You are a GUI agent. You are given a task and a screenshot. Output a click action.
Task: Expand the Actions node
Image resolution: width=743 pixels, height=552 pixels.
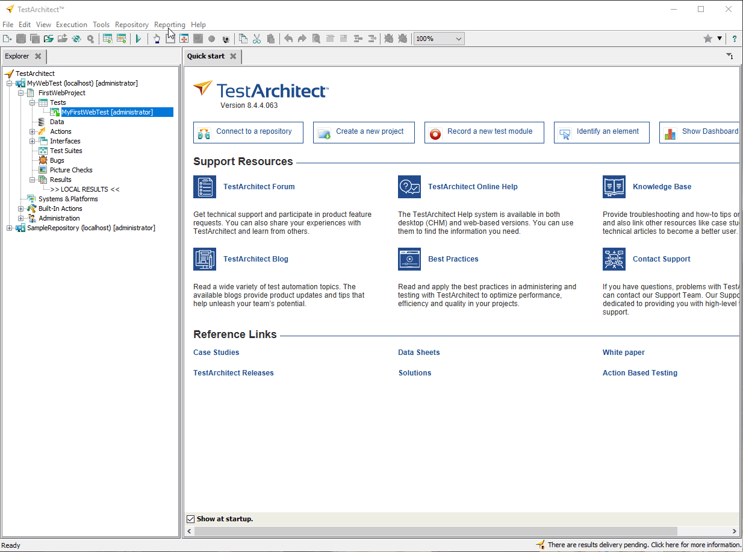pos(33,131)
